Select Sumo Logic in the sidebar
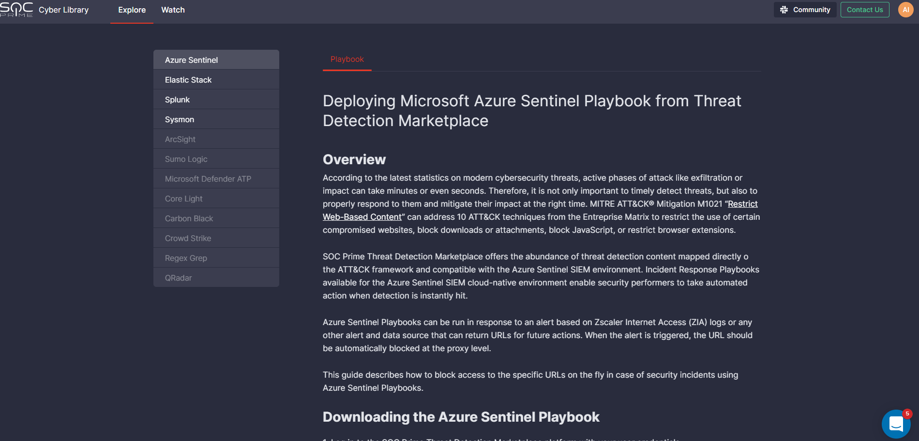The width and height of the screenshot is (919, 441). 216,158
